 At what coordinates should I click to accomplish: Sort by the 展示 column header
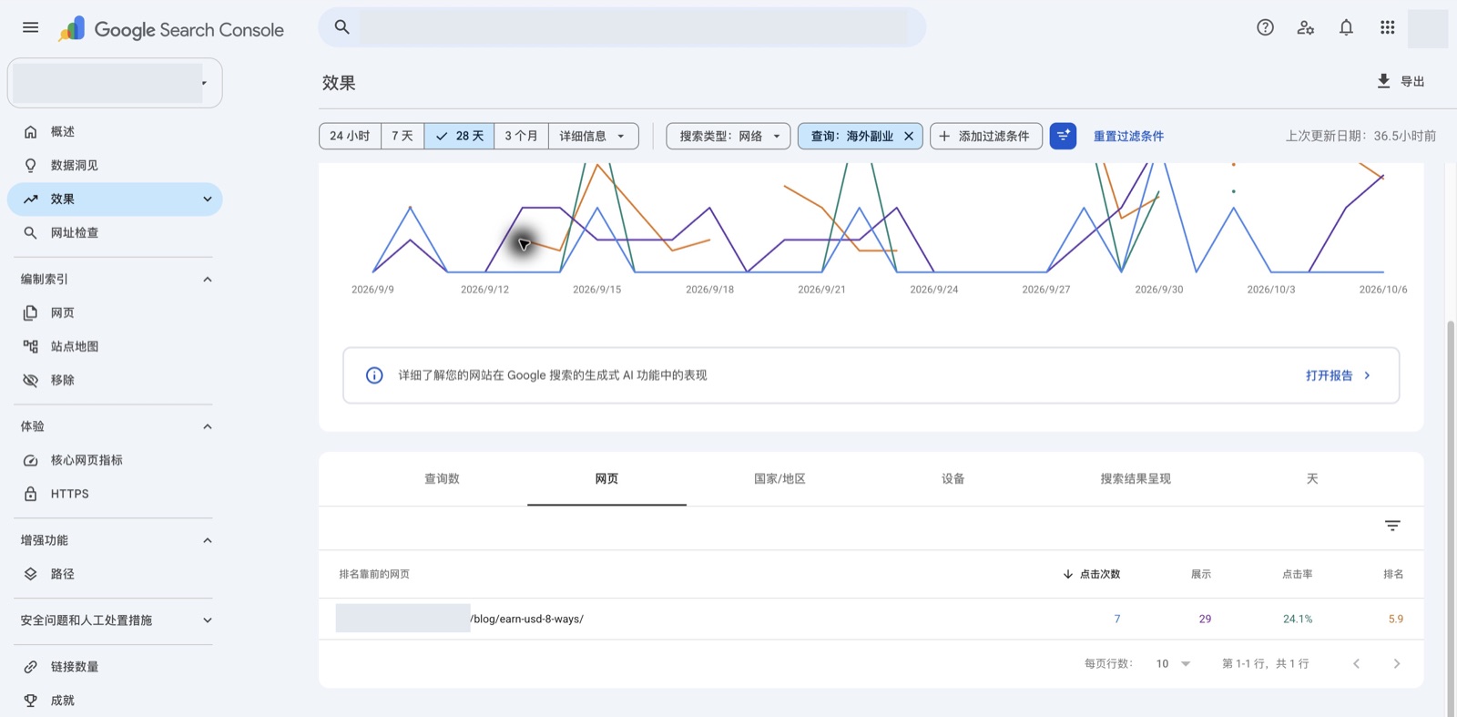pos(1201,574)
